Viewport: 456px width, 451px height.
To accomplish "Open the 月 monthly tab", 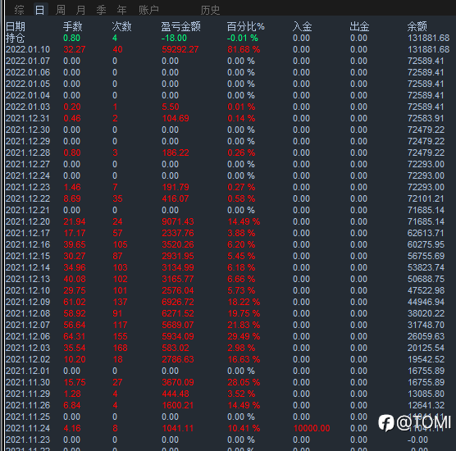I will [x=81, y=10].
